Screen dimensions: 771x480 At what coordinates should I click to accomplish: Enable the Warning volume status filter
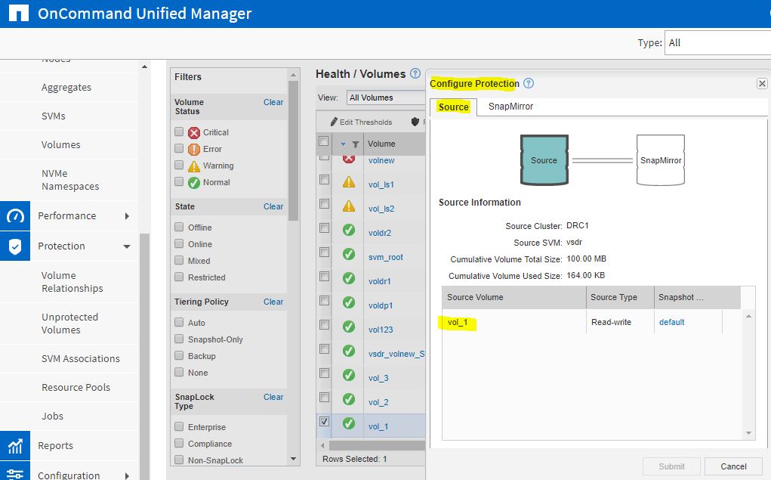tap(179, 165)
